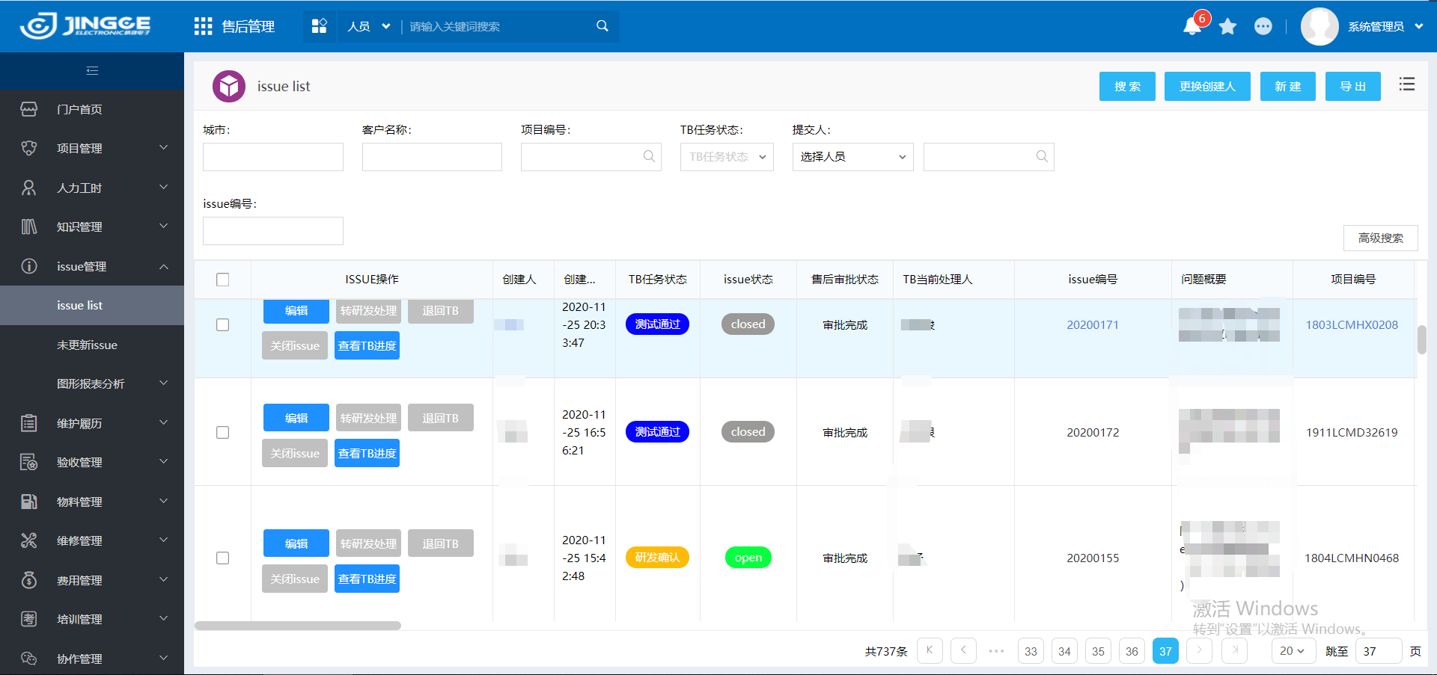Open the 高级搜索 advanced search

1380,238
